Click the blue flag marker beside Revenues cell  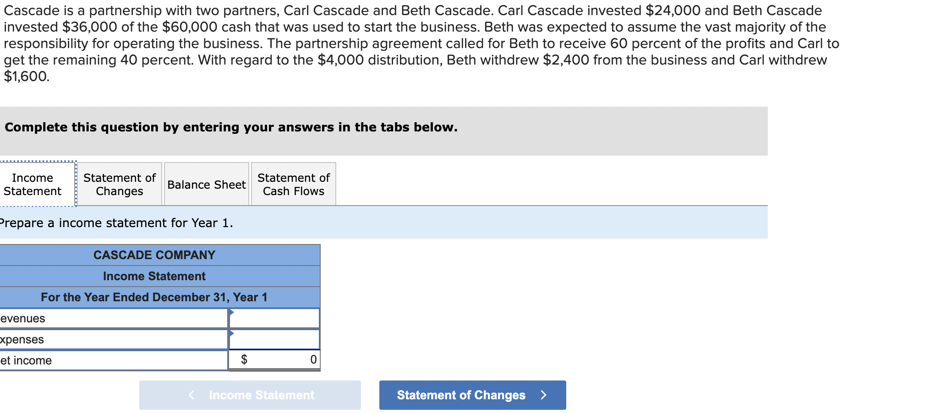(x=232, y=311)
